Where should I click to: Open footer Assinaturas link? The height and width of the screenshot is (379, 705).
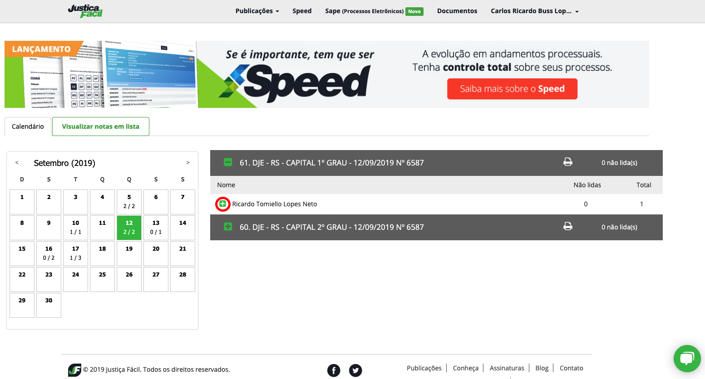[x=507, y=368]
